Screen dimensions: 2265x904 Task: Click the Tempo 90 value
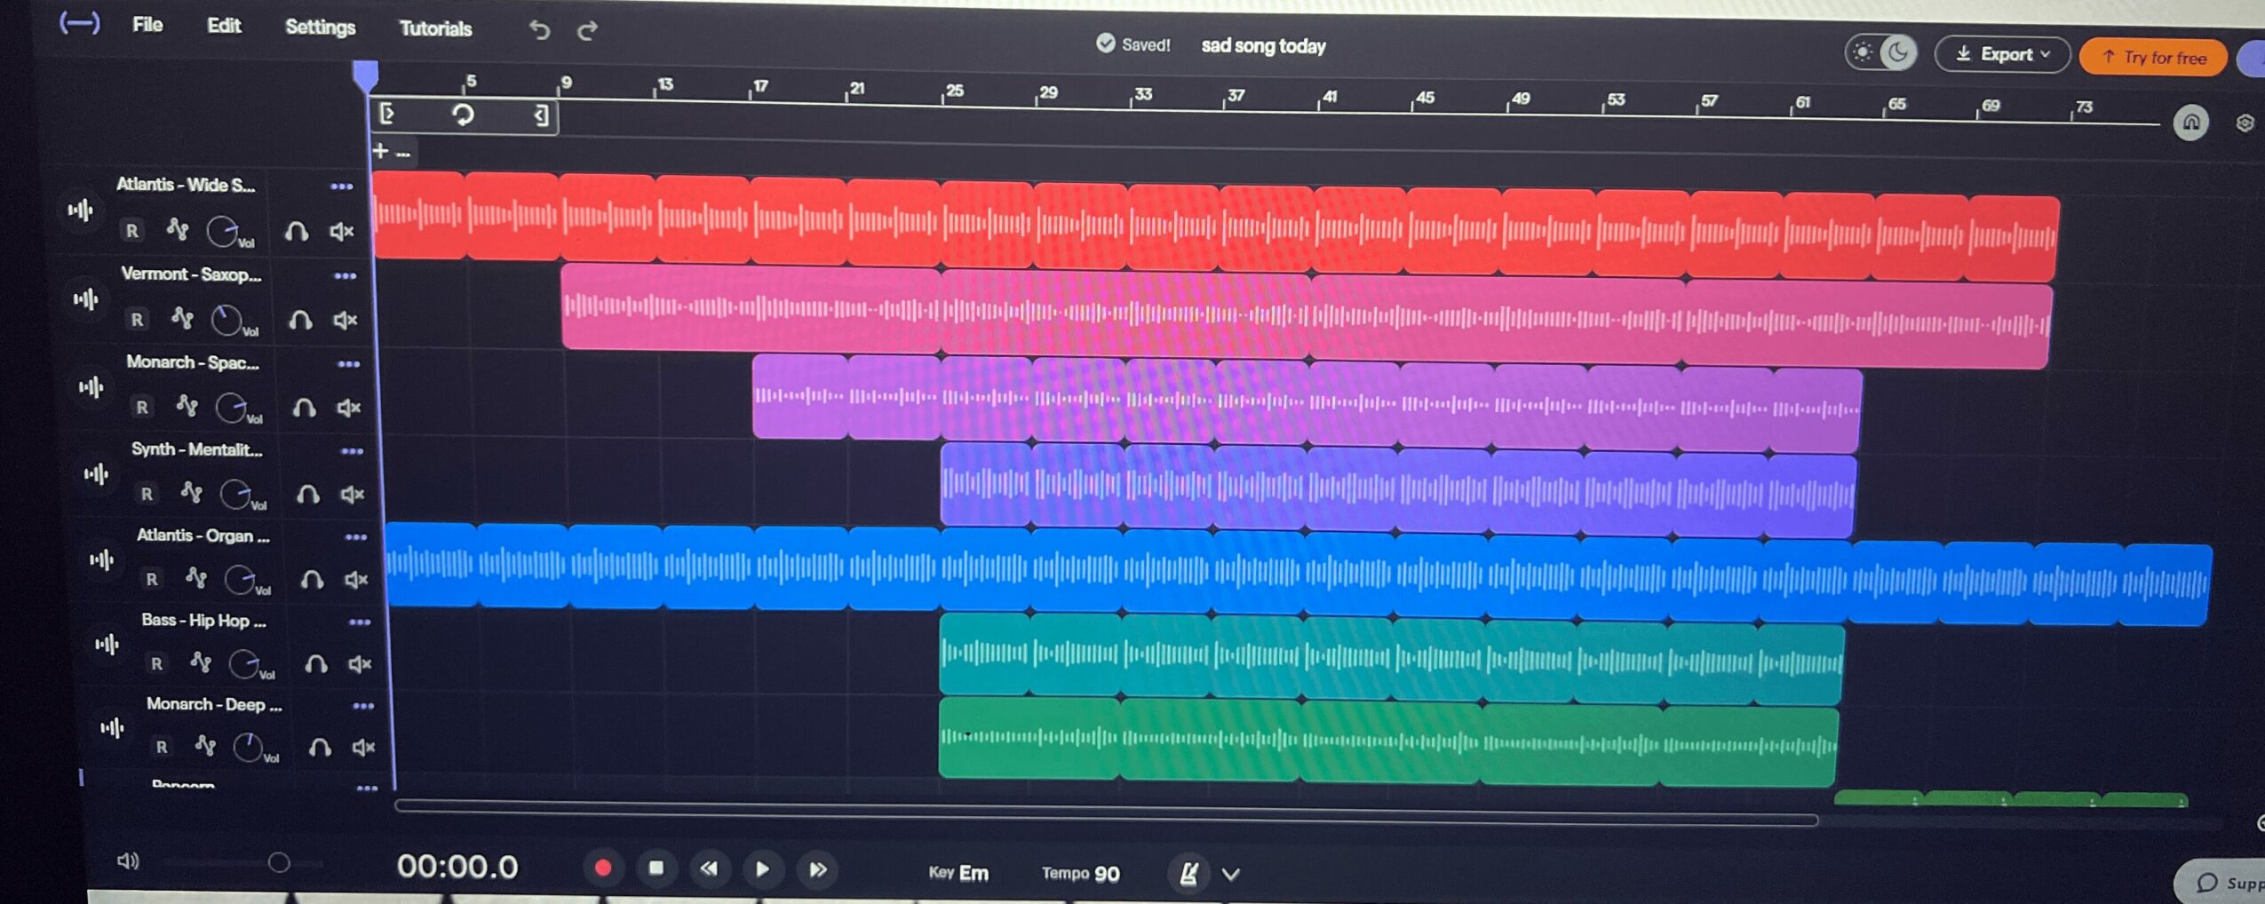pos(1106,874)
